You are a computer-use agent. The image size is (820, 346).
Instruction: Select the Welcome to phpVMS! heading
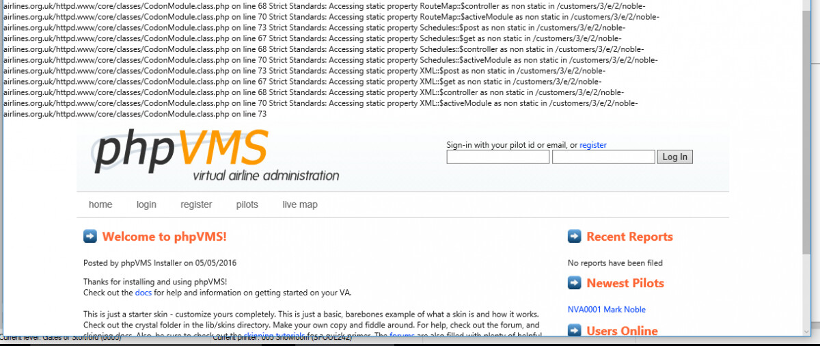pyautogui.click(x=164, y=237)
